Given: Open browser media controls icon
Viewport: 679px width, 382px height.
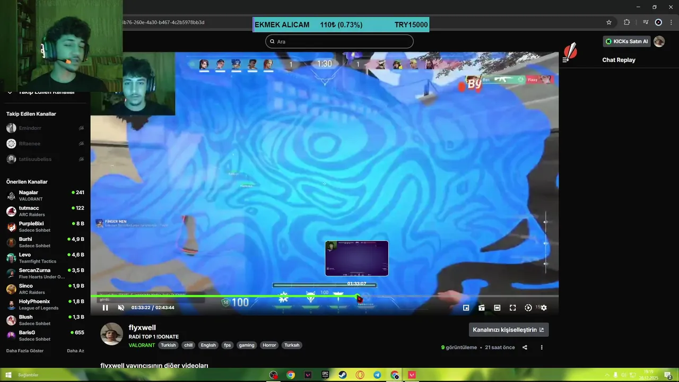Looking at the screenshot, I should [646, 22].
